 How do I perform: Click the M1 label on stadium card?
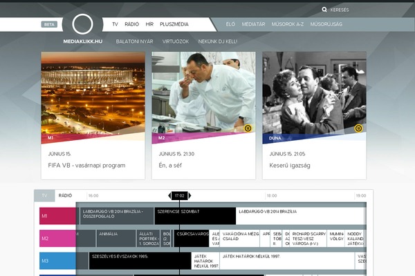click(x=50, y=138)
